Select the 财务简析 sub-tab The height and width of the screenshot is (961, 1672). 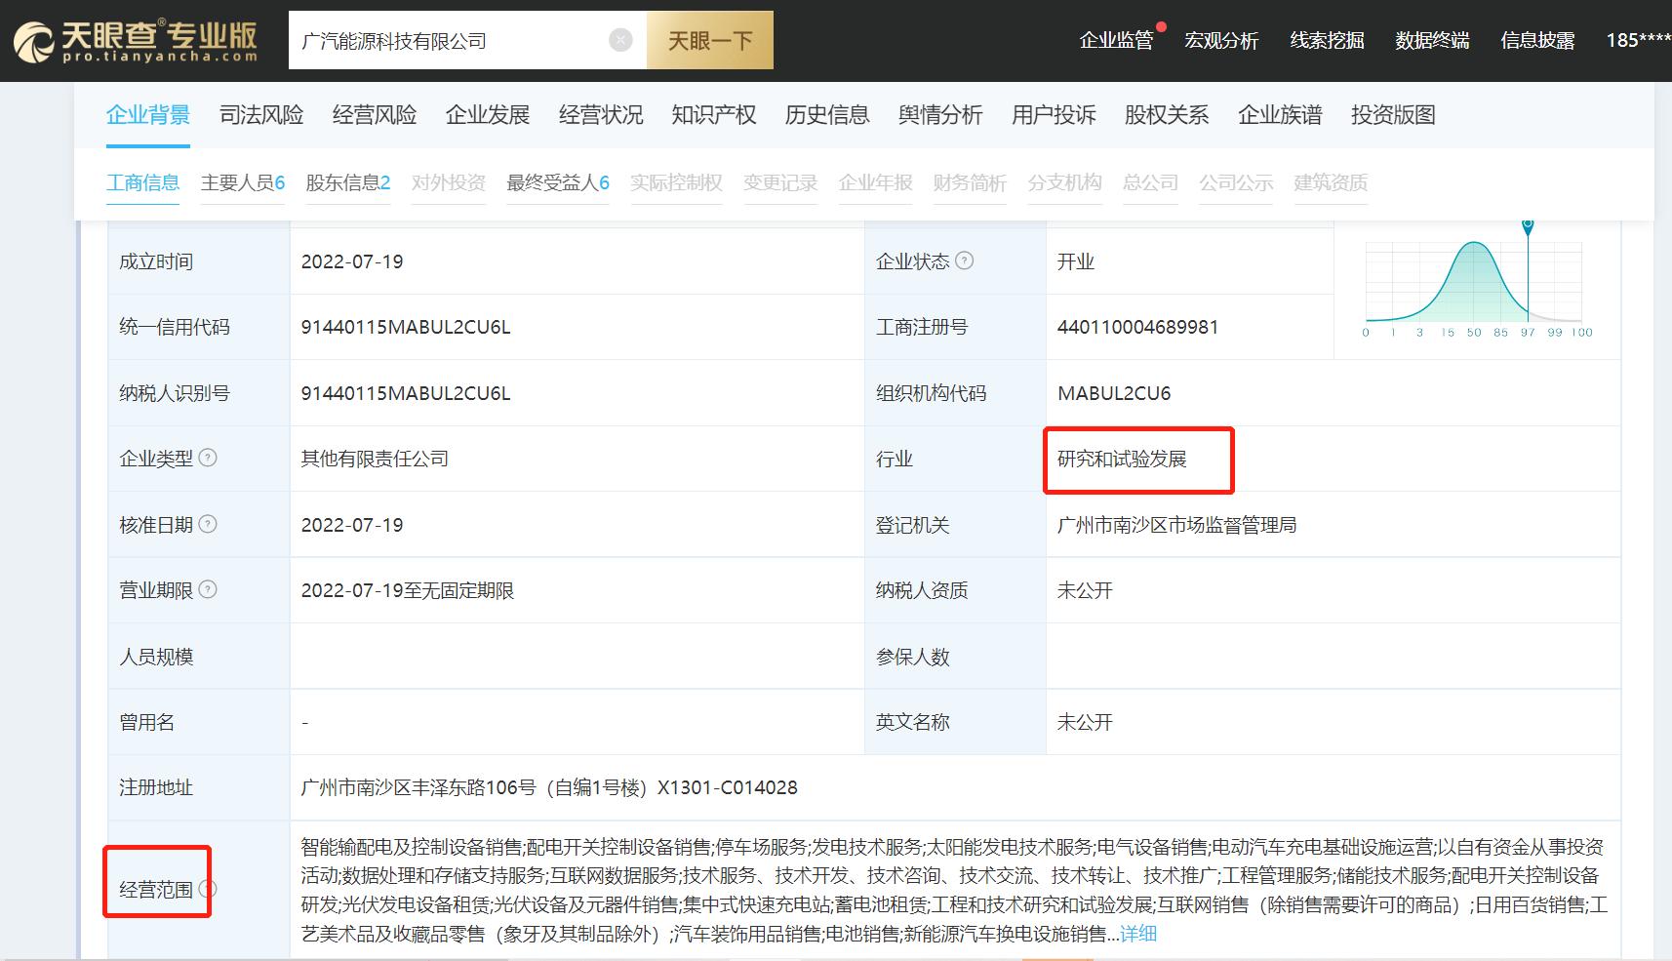point(970,182)
